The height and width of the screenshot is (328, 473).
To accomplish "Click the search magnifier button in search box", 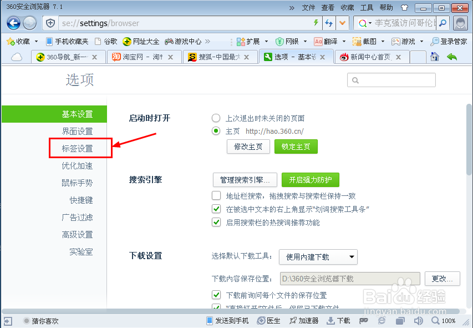I will tap(443, 23).
